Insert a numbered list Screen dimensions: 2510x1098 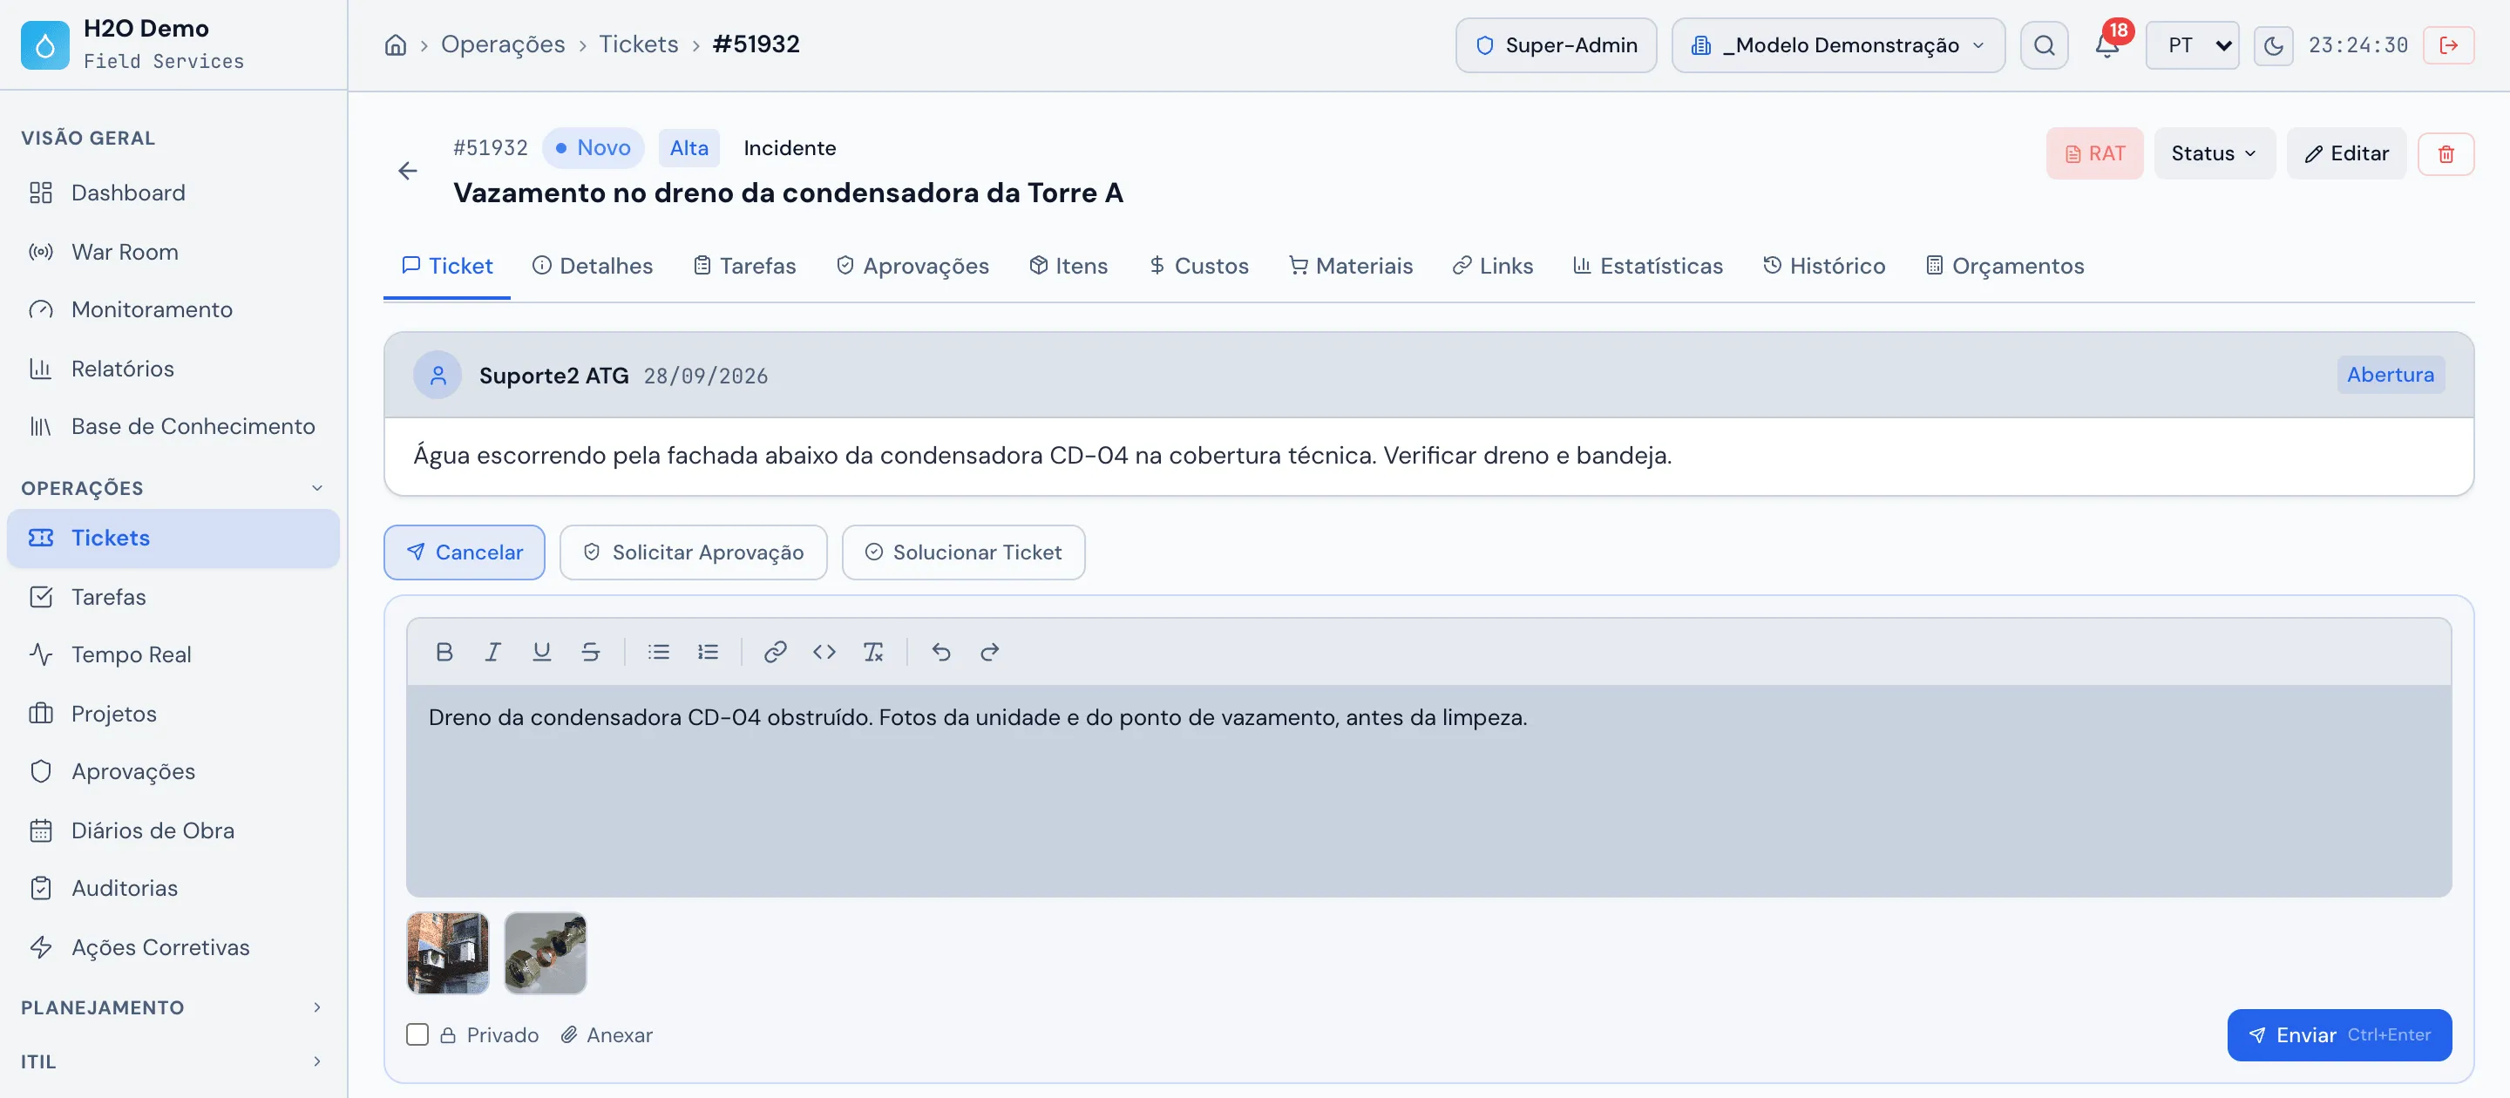[x=708, y=652]
